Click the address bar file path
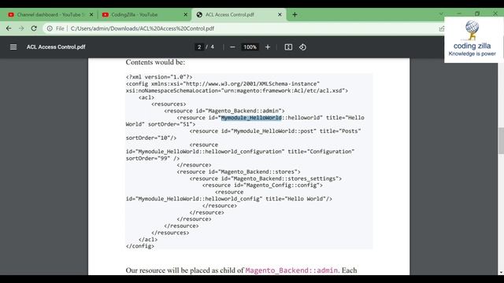 click(x=143, y=28)
